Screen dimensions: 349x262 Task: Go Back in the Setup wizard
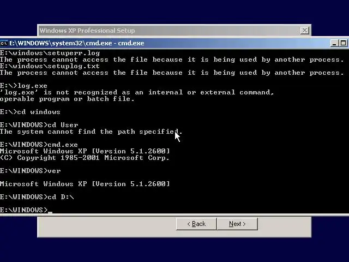click(196, 224)
